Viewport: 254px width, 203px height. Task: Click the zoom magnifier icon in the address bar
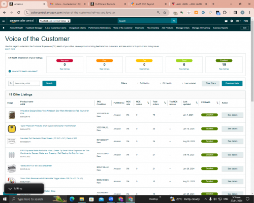(x=158, y=13)
